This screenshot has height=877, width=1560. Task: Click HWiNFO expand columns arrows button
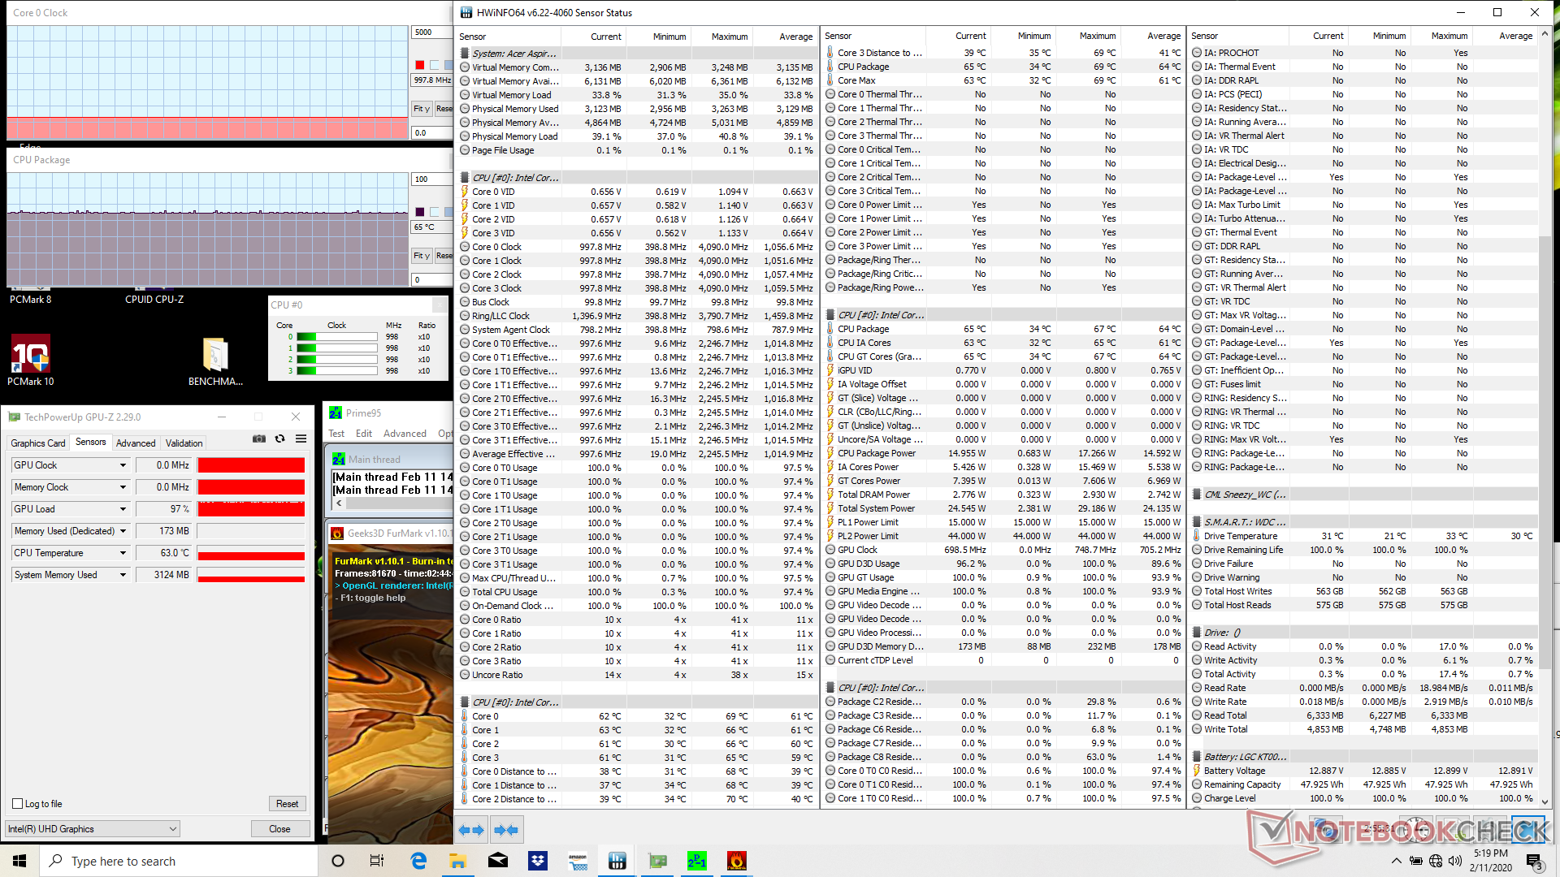click(x=471, y=830)
